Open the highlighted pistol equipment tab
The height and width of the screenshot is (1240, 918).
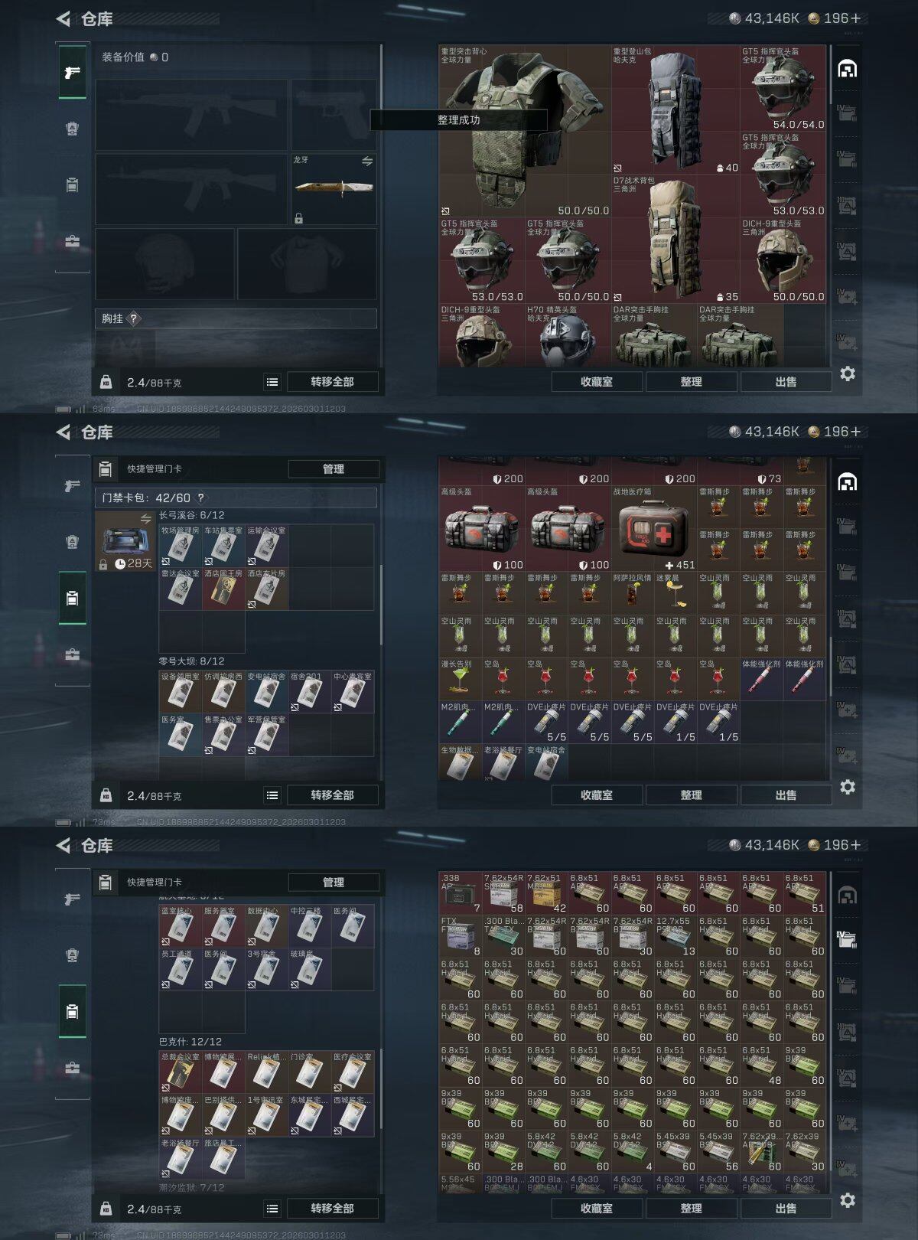73,72
